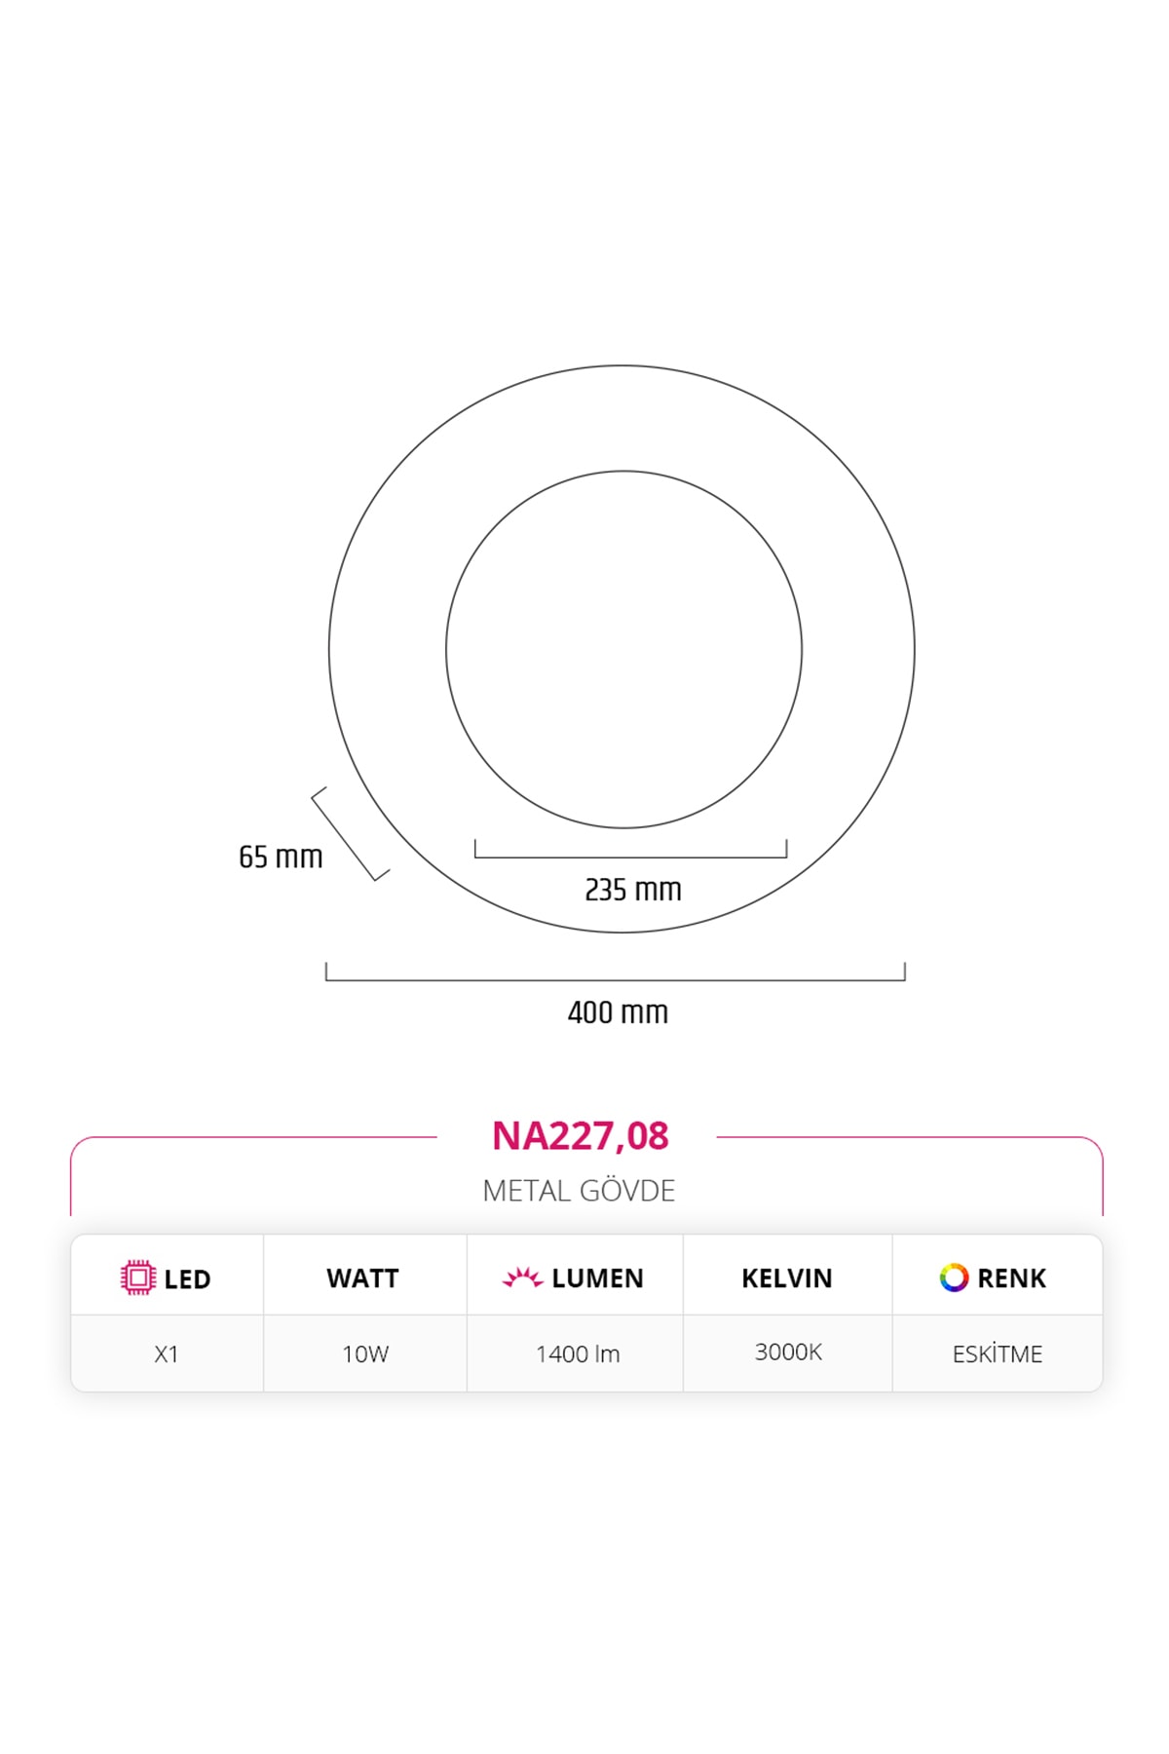Select the RENK header label
The width and height of the screenshot is (1169, 1754).
pyautogui.click(x=1011, y=1277)
